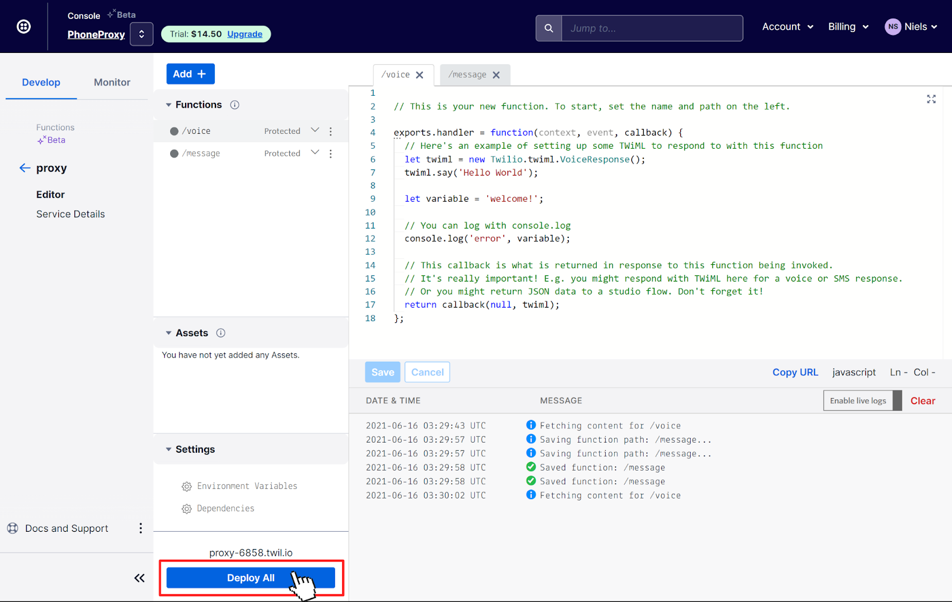This screenshot has height=602, width=952.
Task: Click the javascript language label
Action: coord(854,372)
